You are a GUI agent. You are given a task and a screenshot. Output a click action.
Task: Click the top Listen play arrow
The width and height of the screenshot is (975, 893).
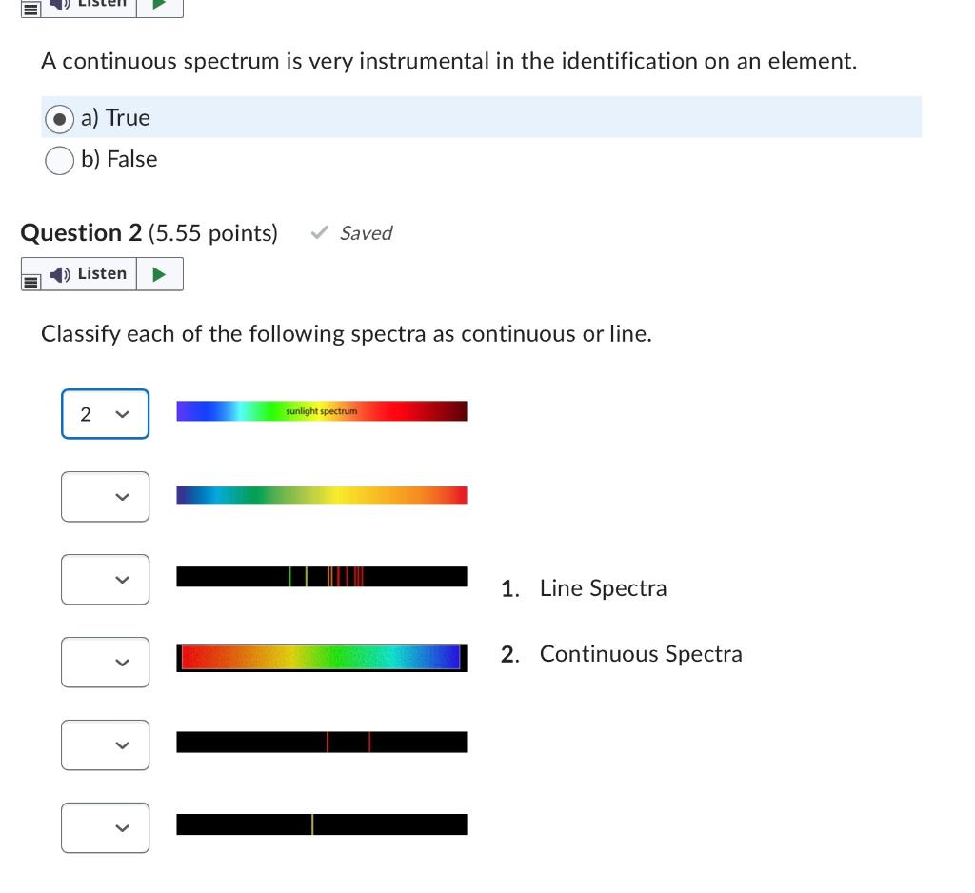(x=159, y=5)
